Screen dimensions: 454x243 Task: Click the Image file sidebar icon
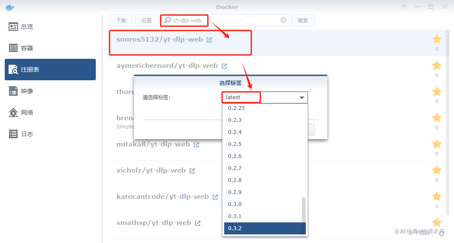[13, 91]
